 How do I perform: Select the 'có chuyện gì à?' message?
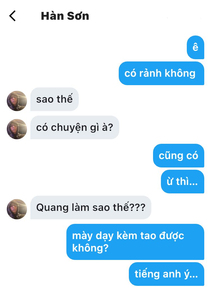[x=75, y=127]
